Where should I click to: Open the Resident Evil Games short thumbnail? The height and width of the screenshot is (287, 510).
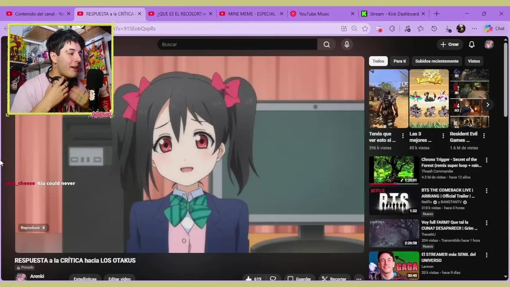pos(469,98)
